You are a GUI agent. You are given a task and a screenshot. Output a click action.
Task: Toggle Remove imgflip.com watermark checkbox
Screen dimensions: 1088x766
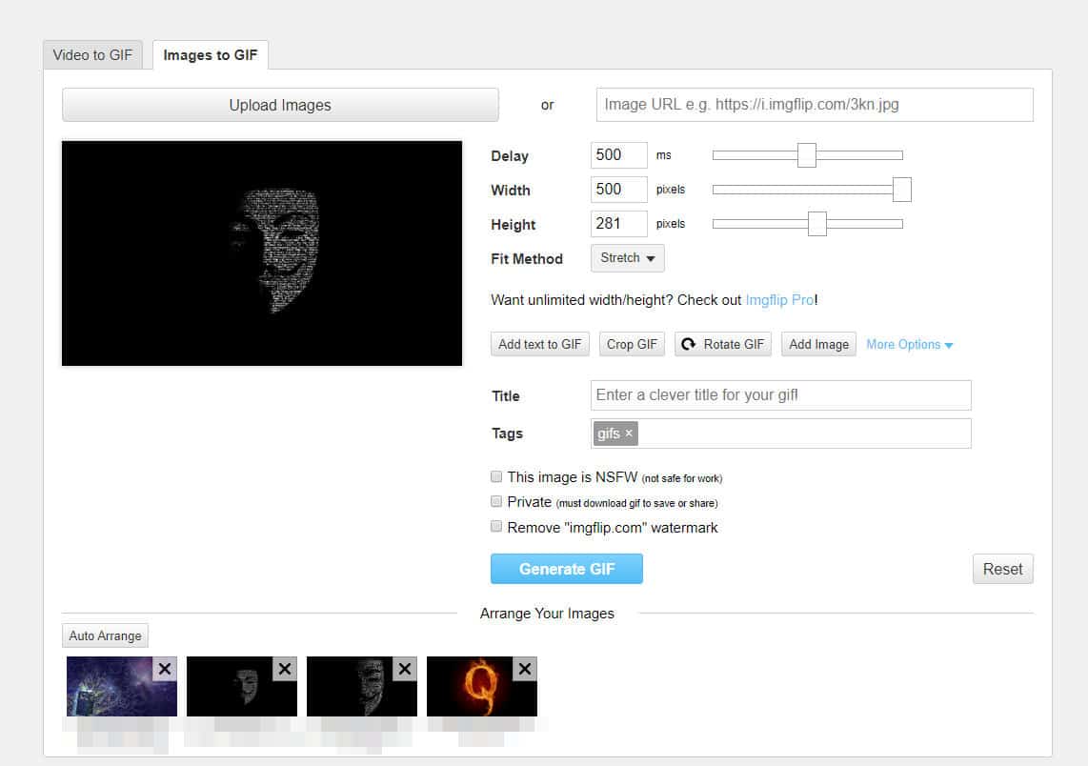coord(496,527)
